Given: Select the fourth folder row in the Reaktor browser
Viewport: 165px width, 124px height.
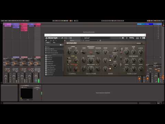Looking at the screenshot, I should pyautogui.click(x=54, y=53).
